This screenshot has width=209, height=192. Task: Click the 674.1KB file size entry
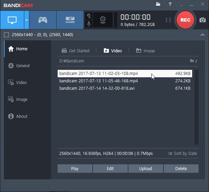click(x=183, y=88)
